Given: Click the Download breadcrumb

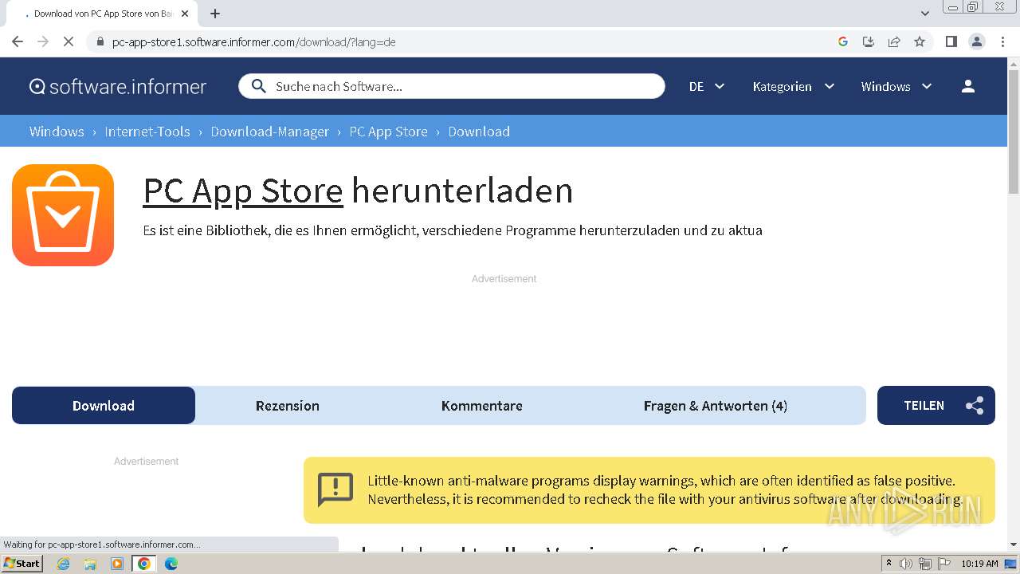Looking at the screenshot, I should click(479, 132).
